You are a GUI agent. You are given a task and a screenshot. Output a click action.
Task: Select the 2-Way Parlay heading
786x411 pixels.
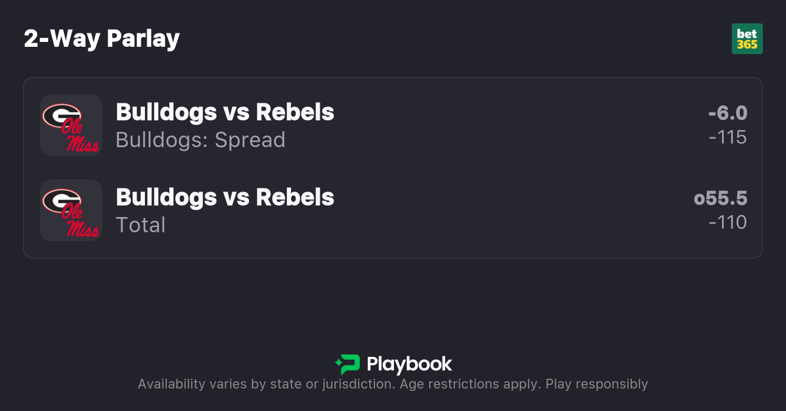tap(102, 39)
